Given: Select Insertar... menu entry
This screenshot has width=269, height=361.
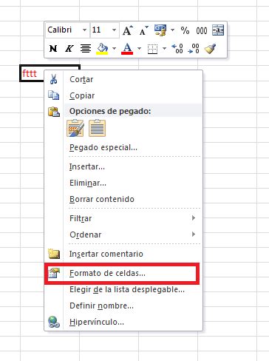Looking at the screenshot, I should click(123, 166).
